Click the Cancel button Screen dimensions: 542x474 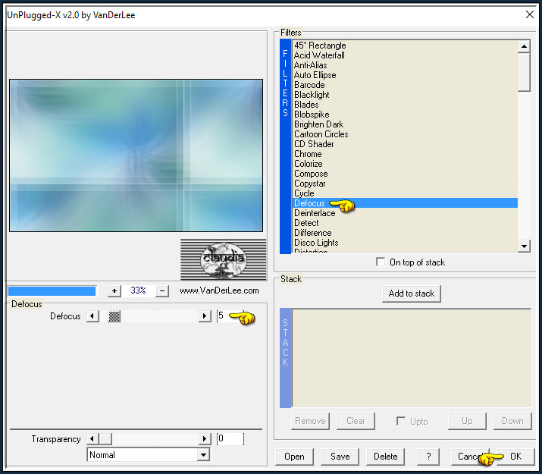[x=470, y=457]
